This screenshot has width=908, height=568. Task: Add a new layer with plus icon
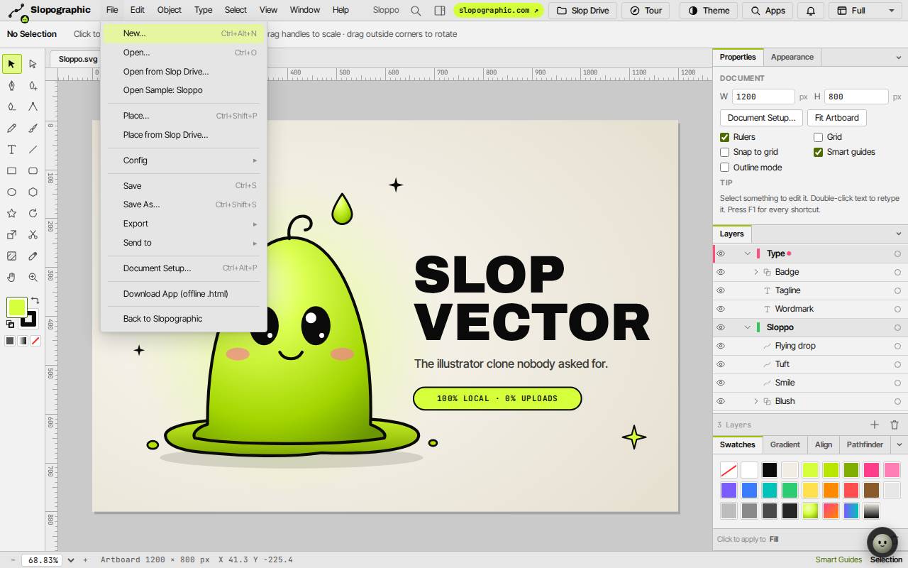coord(875,425)
